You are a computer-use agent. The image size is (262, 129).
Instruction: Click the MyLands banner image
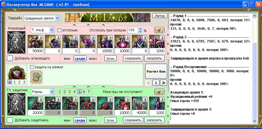pyautogui.click(x=108, y=18)
